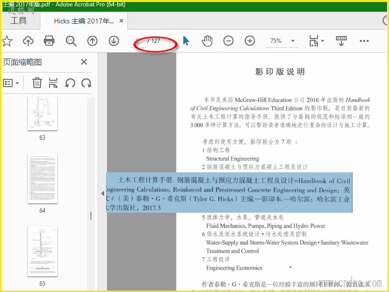The width and height of the screenshot is (389, 292).
Task: Go to previous page arrow
Action: (92, 41)
